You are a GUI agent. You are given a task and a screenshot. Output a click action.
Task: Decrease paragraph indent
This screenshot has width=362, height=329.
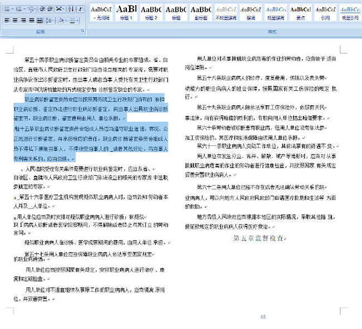[42, 9]
